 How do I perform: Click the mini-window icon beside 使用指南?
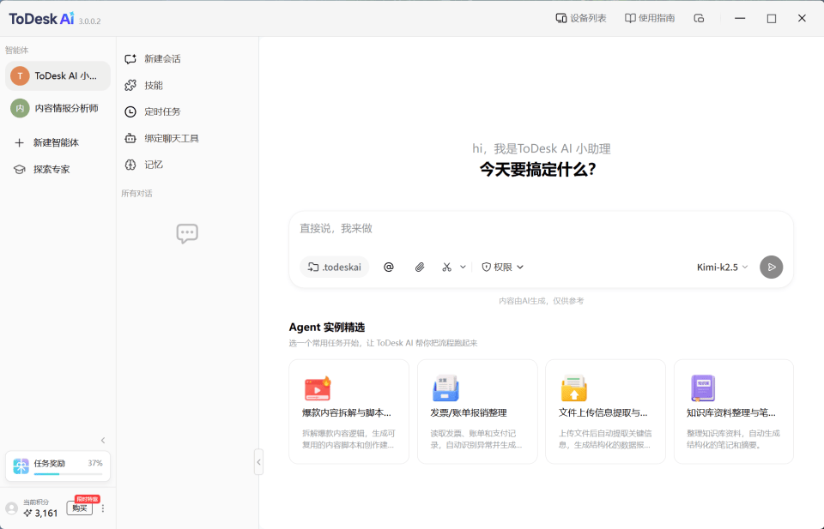tap(699, 18)
